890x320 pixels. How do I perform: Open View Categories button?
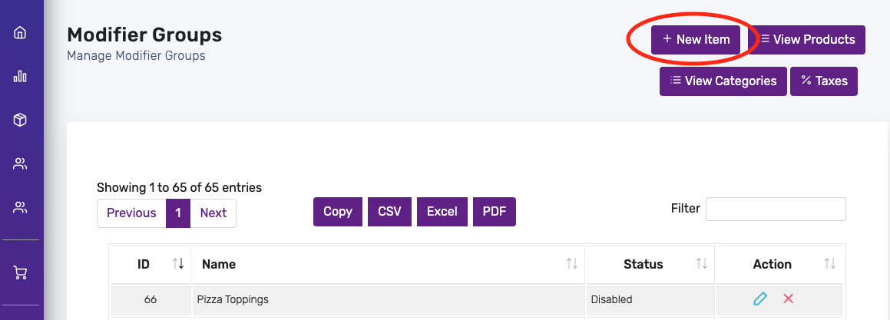click(x=723, y=81)
